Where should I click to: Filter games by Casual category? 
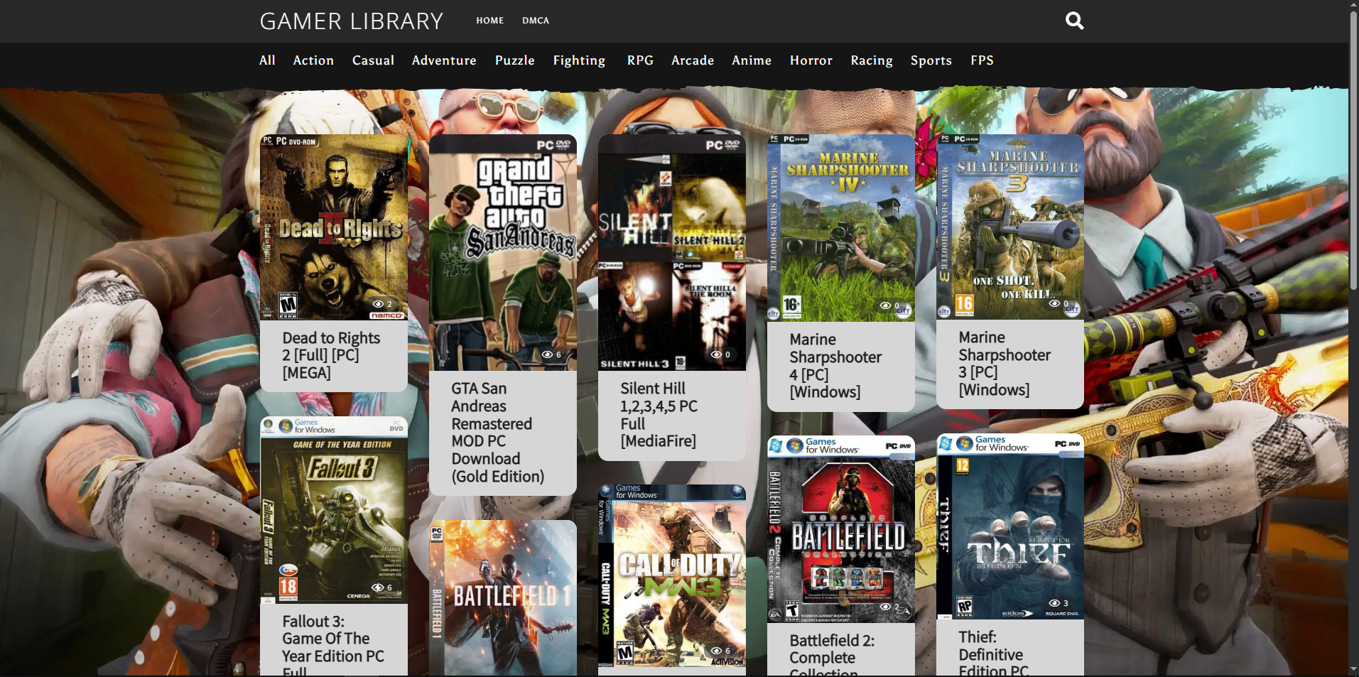373,60
